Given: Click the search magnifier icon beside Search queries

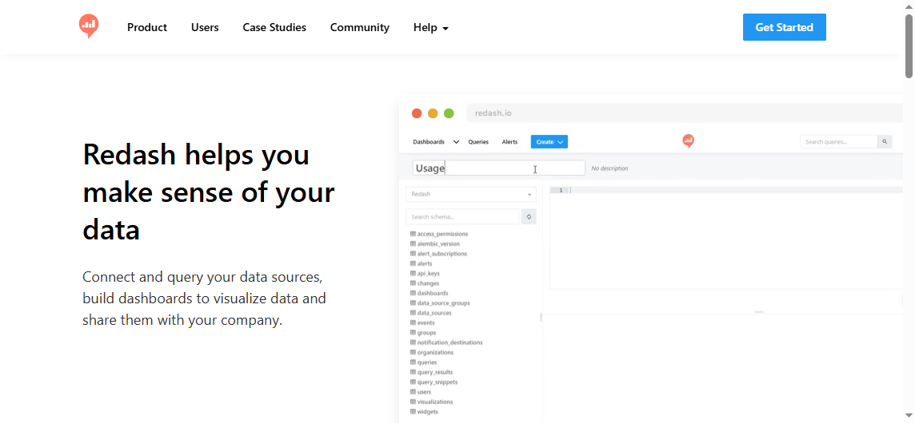Looking at the screenshot, I should [x=885, y=142].
